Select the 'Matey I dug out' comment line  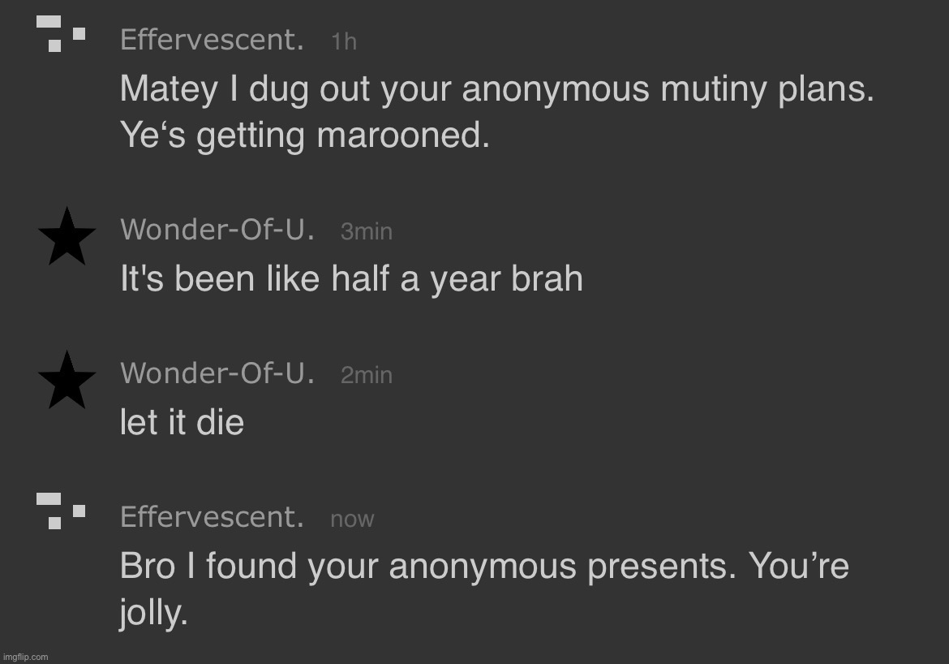tap(496, 89)
